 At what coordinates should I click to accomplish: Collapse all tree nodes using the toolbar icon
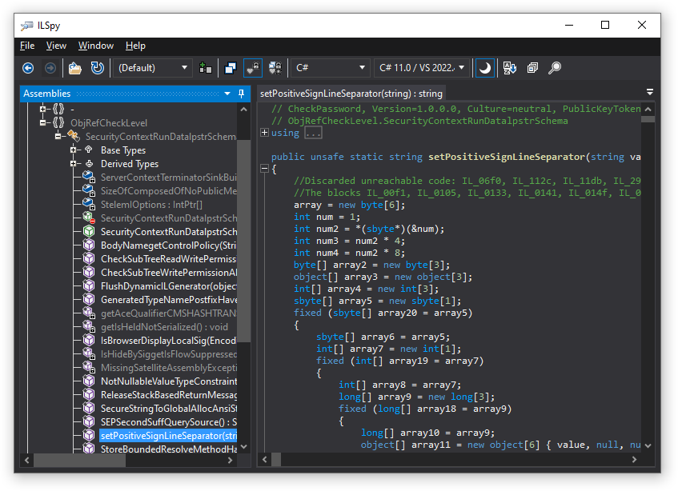pos(532,68)
